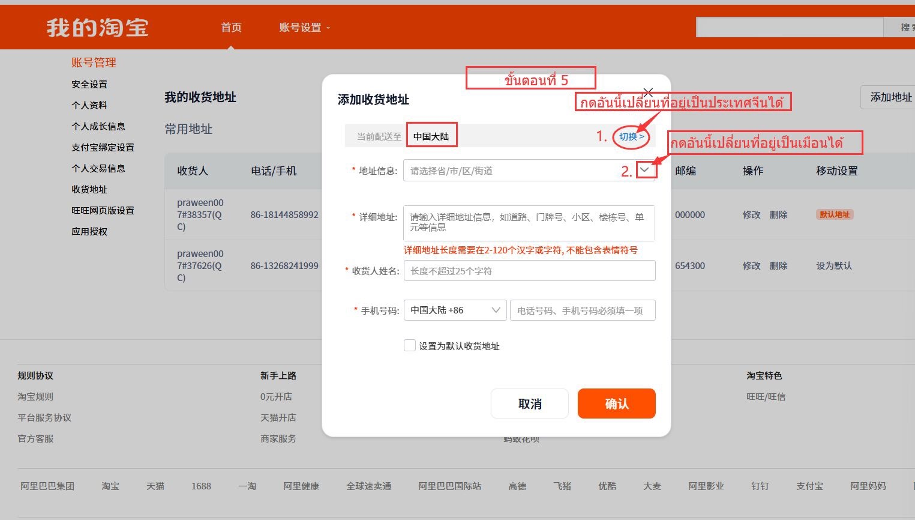Click 修改 for the 654300 postcode row
The width and height of the screenshot is (915, 520).
click(751, 266)
